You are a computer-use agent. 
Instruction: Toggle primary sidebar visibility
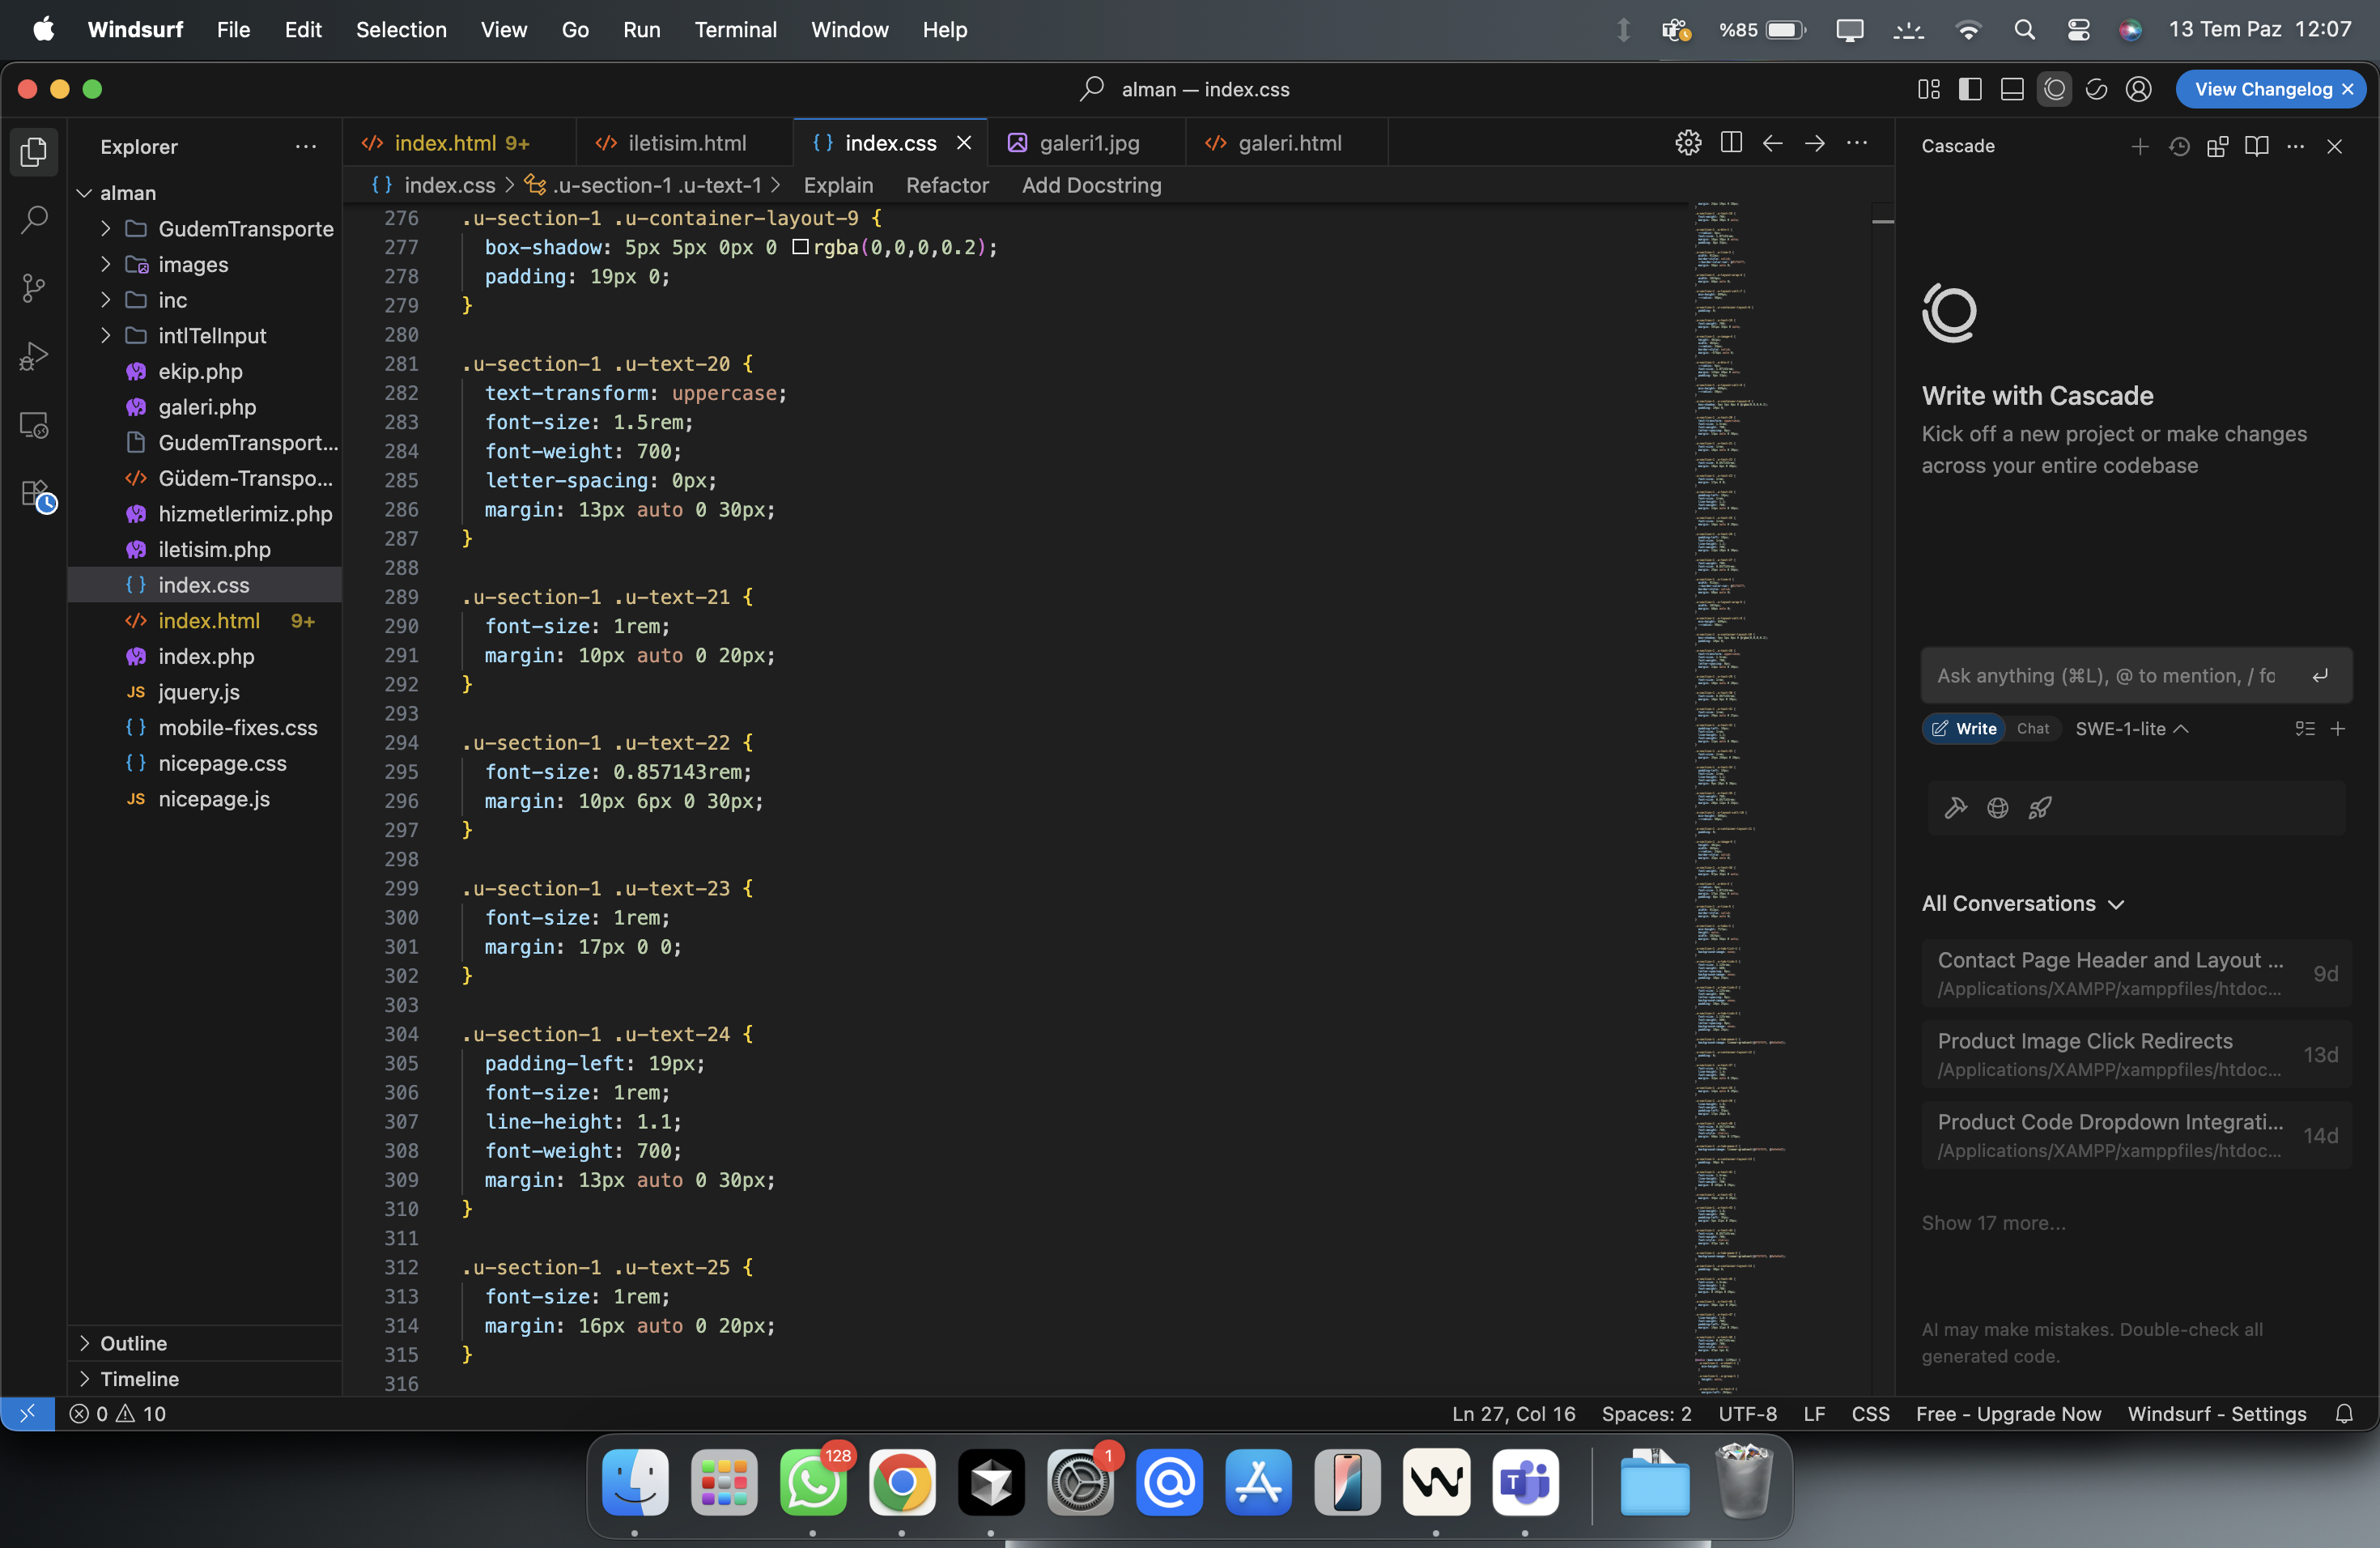click(1970, 89)
